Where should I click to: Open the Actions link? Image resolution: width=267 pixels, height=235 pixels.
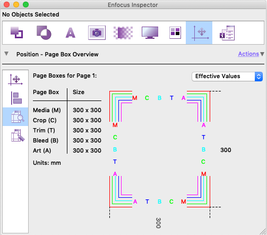pyautogui.click(x=248, y=54)
